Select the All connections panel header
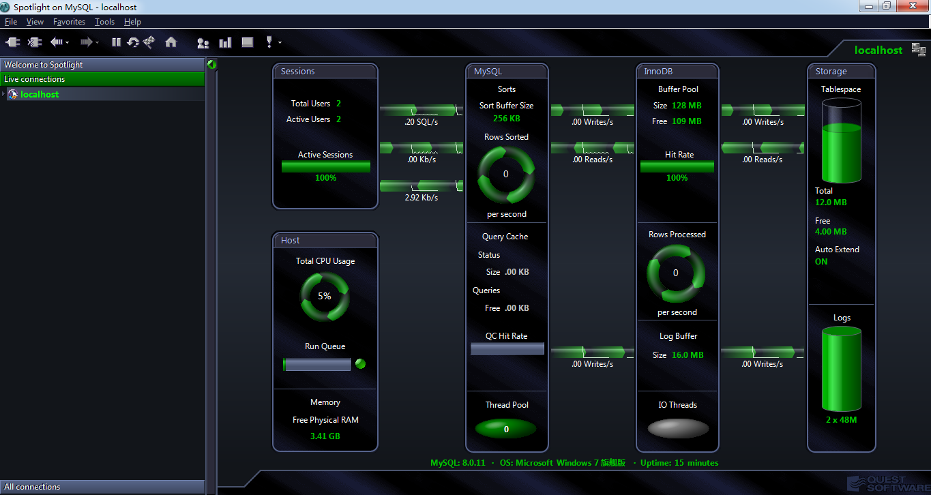The width and height of the screenshot is (931, 495). pos(102,487)
